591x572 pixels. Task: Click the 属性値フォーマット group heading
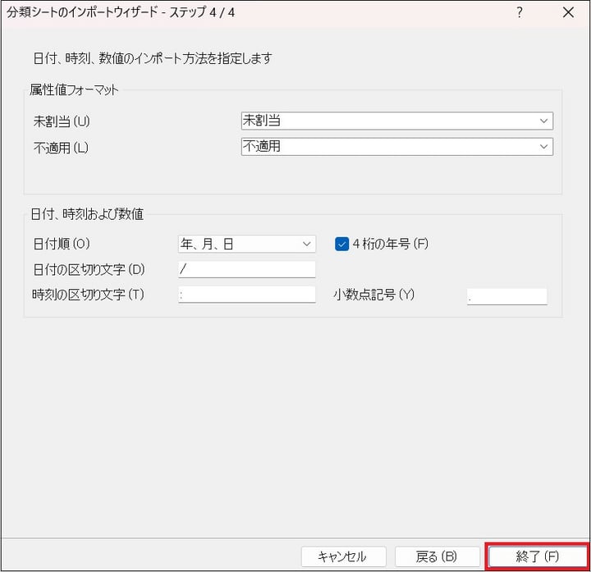click(x=75, y=90)
